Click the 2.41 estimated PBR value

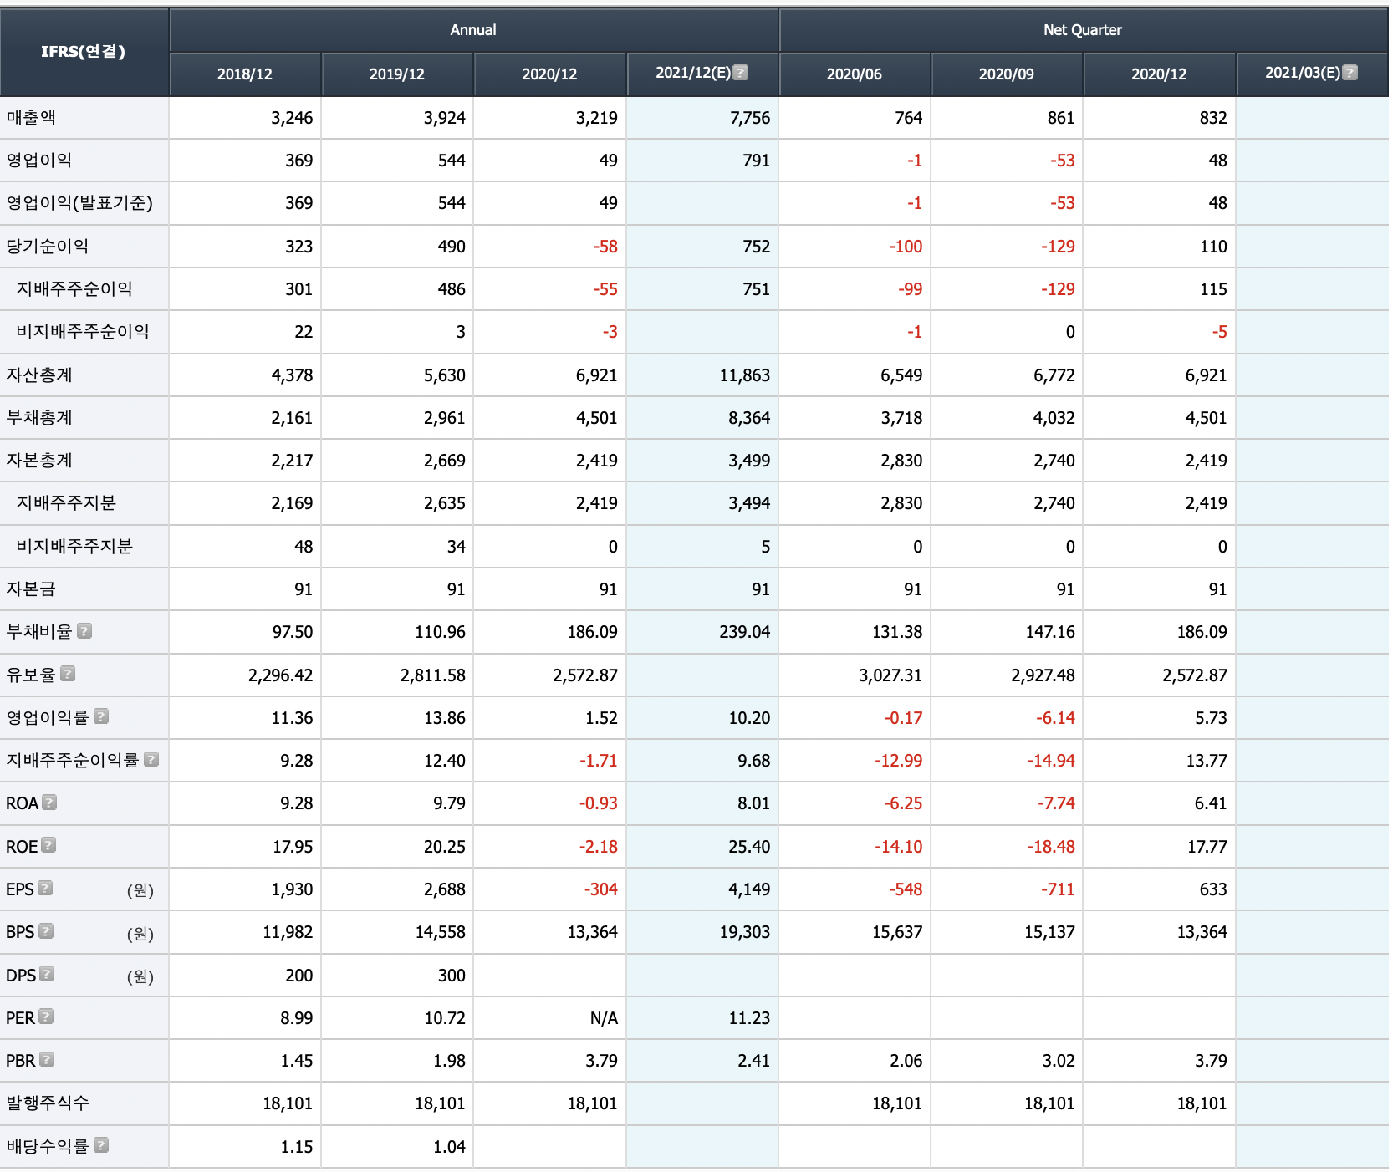point(753,1061)
